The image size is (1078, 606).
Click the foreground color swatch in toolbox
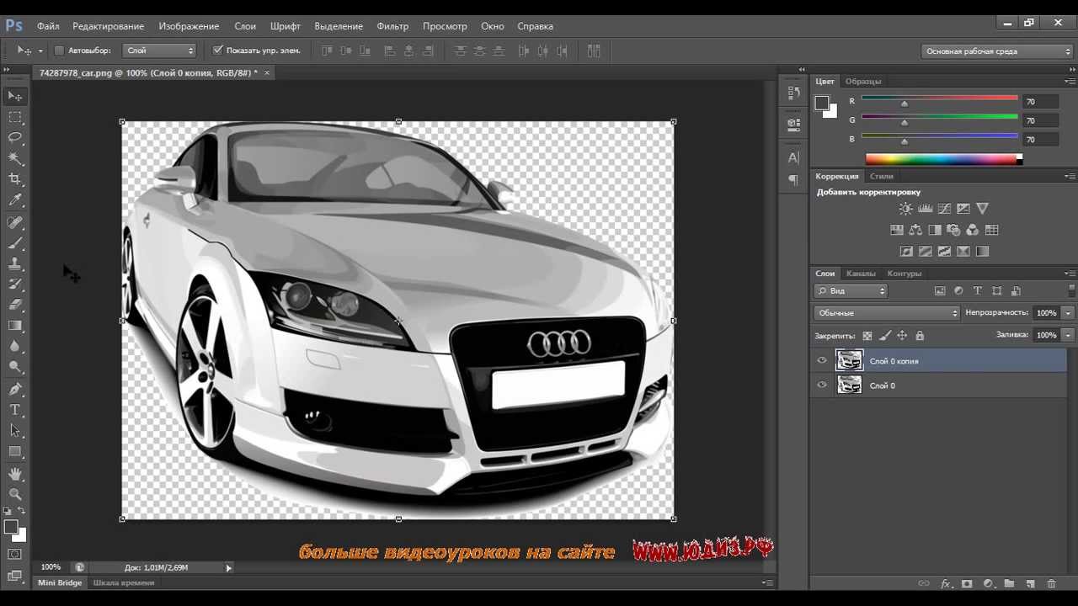[11, 527]
